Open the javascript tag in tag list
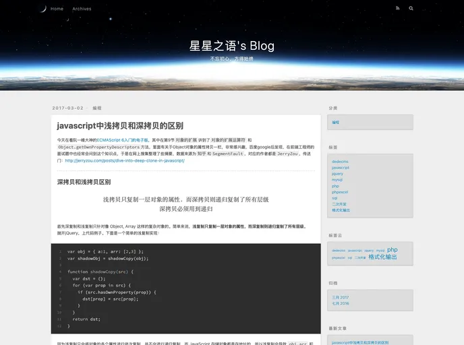Viewport: 464px width, 345px height. coord(341,168)
